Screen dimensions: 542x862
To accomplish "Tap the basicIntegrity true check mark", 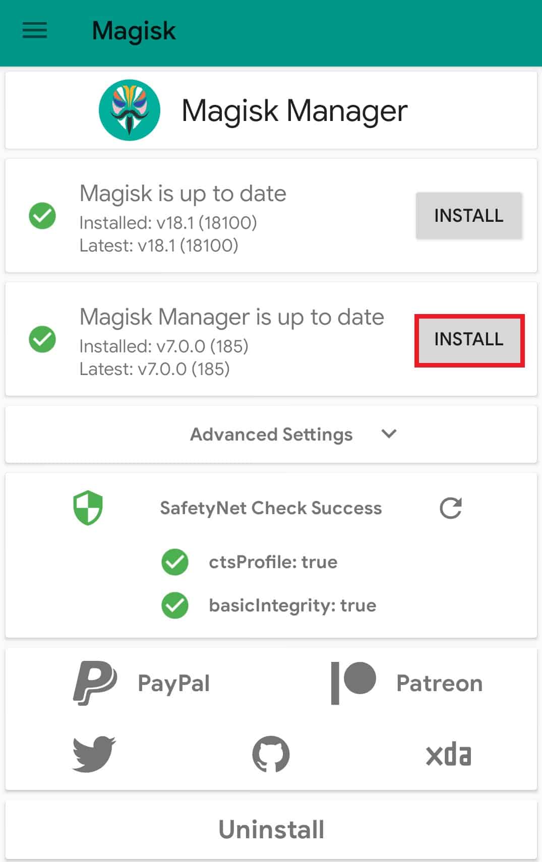I will pos(175,605).
